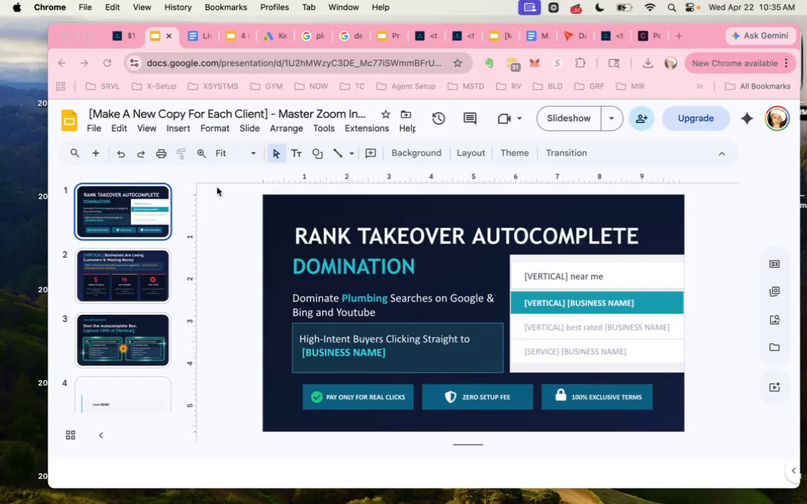Open a new Chrome tab
The width and height of the screenshot is (807, 504).
[x=679, y=36]
